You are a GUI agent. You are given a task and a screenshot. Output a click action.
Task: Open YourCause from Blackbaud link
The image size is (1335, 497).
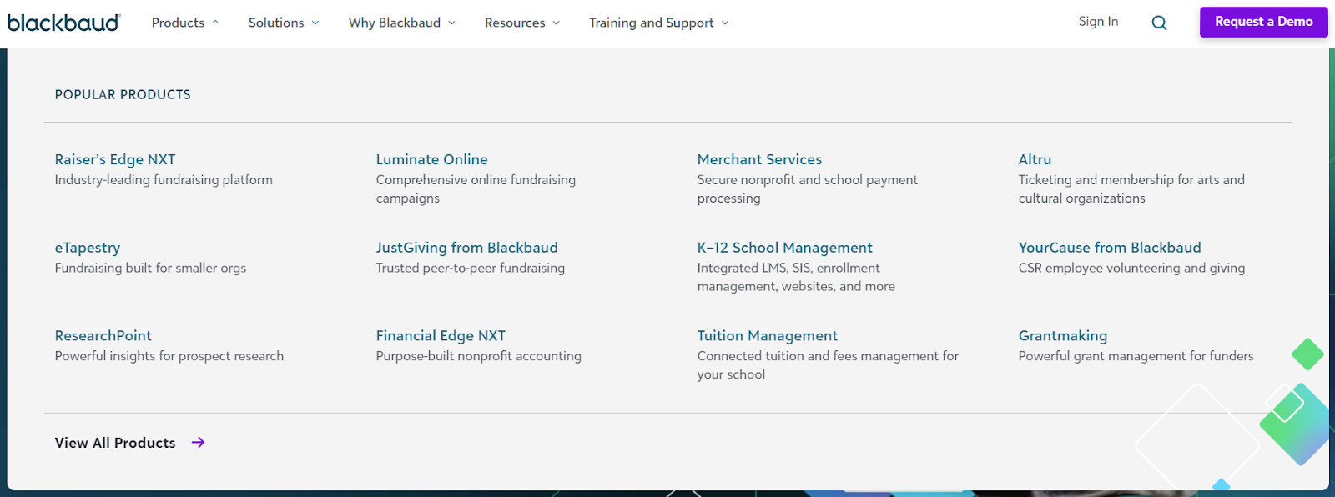click(x=1110, y=248)
